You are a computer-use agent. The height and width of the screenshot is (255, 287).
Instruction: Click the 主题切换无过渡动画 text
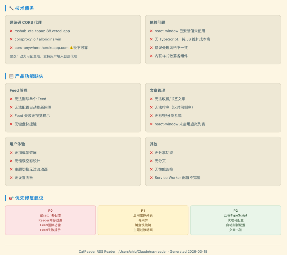pyautogui.click(x=31, y=169)
